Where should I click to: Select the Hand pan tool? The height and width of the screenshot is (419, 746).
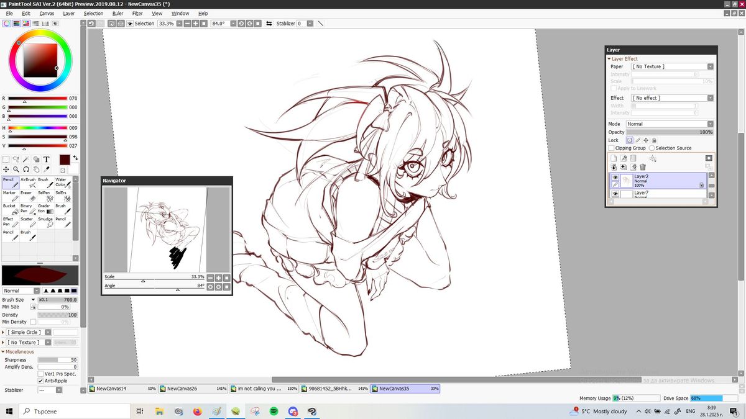pyautogui.click(x=36, y=169)
